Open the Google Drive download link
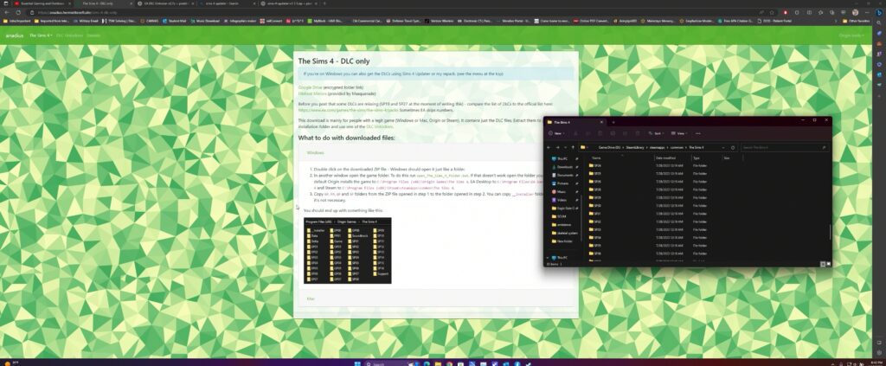 coord(310,87)
